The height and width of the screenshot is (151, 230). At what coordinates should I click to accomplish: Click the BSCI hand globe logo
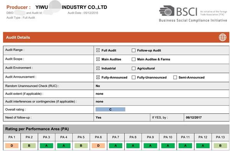(x=167, y=11)
